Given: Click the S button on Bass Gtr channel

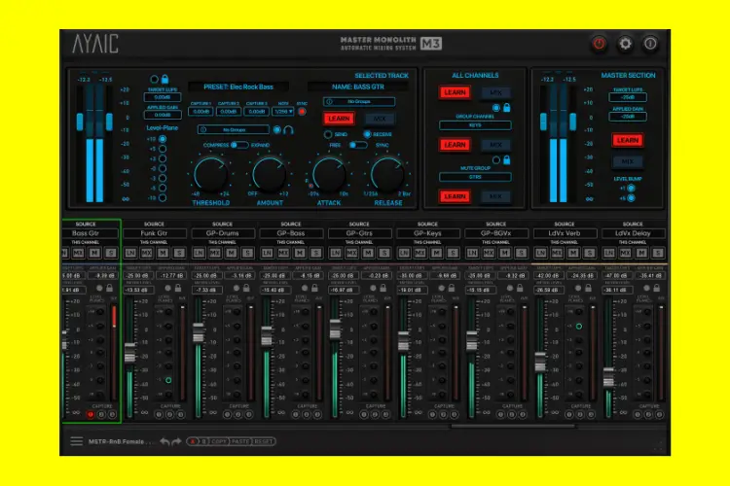Looking at the screenshot, I should coord(111,253).
